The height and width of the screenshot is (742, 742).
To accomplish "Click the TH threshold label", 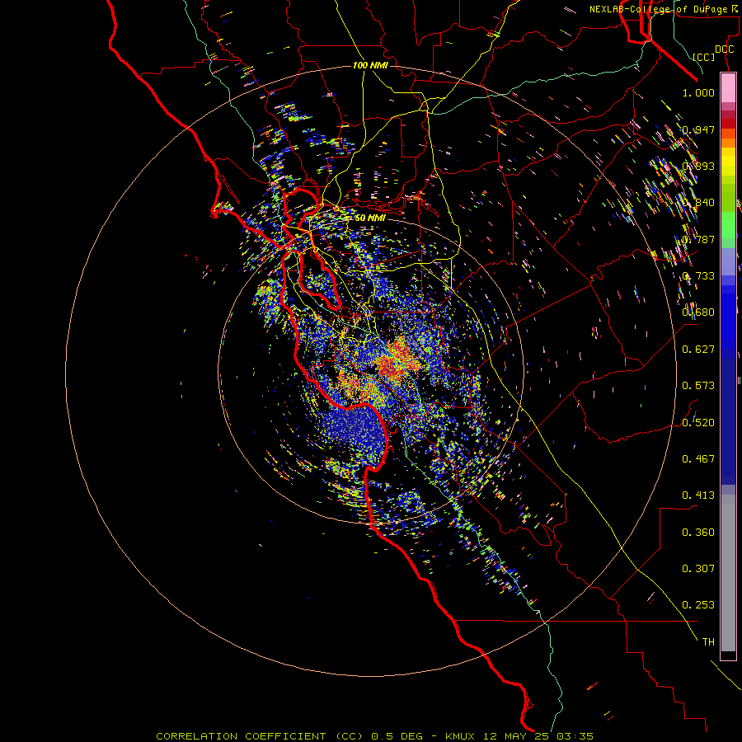I will pos(708,641).
